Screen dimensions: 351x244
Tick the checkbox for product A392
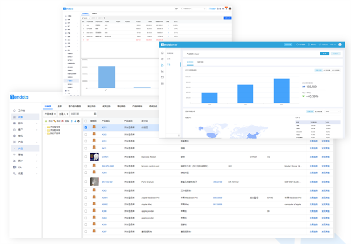86,134
